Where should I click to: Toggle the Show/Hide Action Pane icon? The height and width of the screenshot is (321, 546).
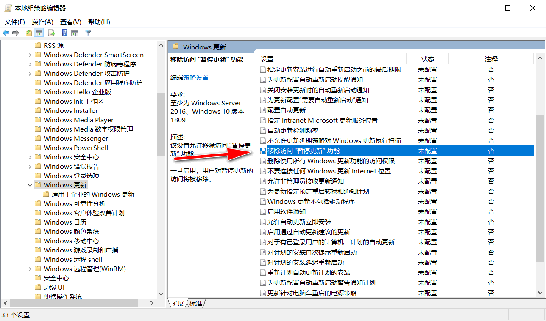pyautogui.click(x=75, y=33)
